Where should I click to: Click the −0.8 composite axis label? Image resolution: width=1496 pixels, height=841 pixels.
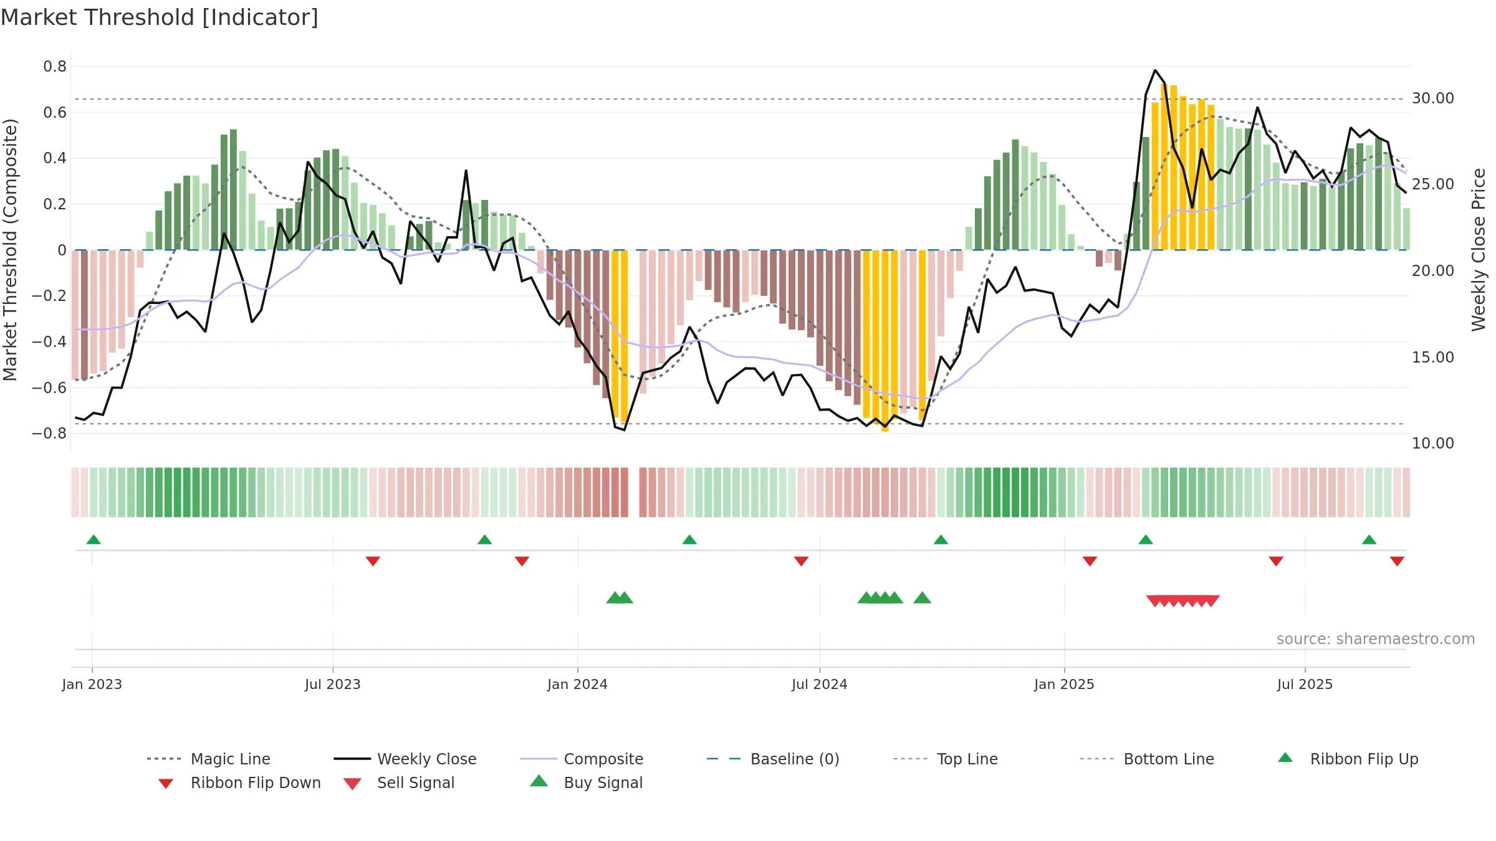pos(49,433)
